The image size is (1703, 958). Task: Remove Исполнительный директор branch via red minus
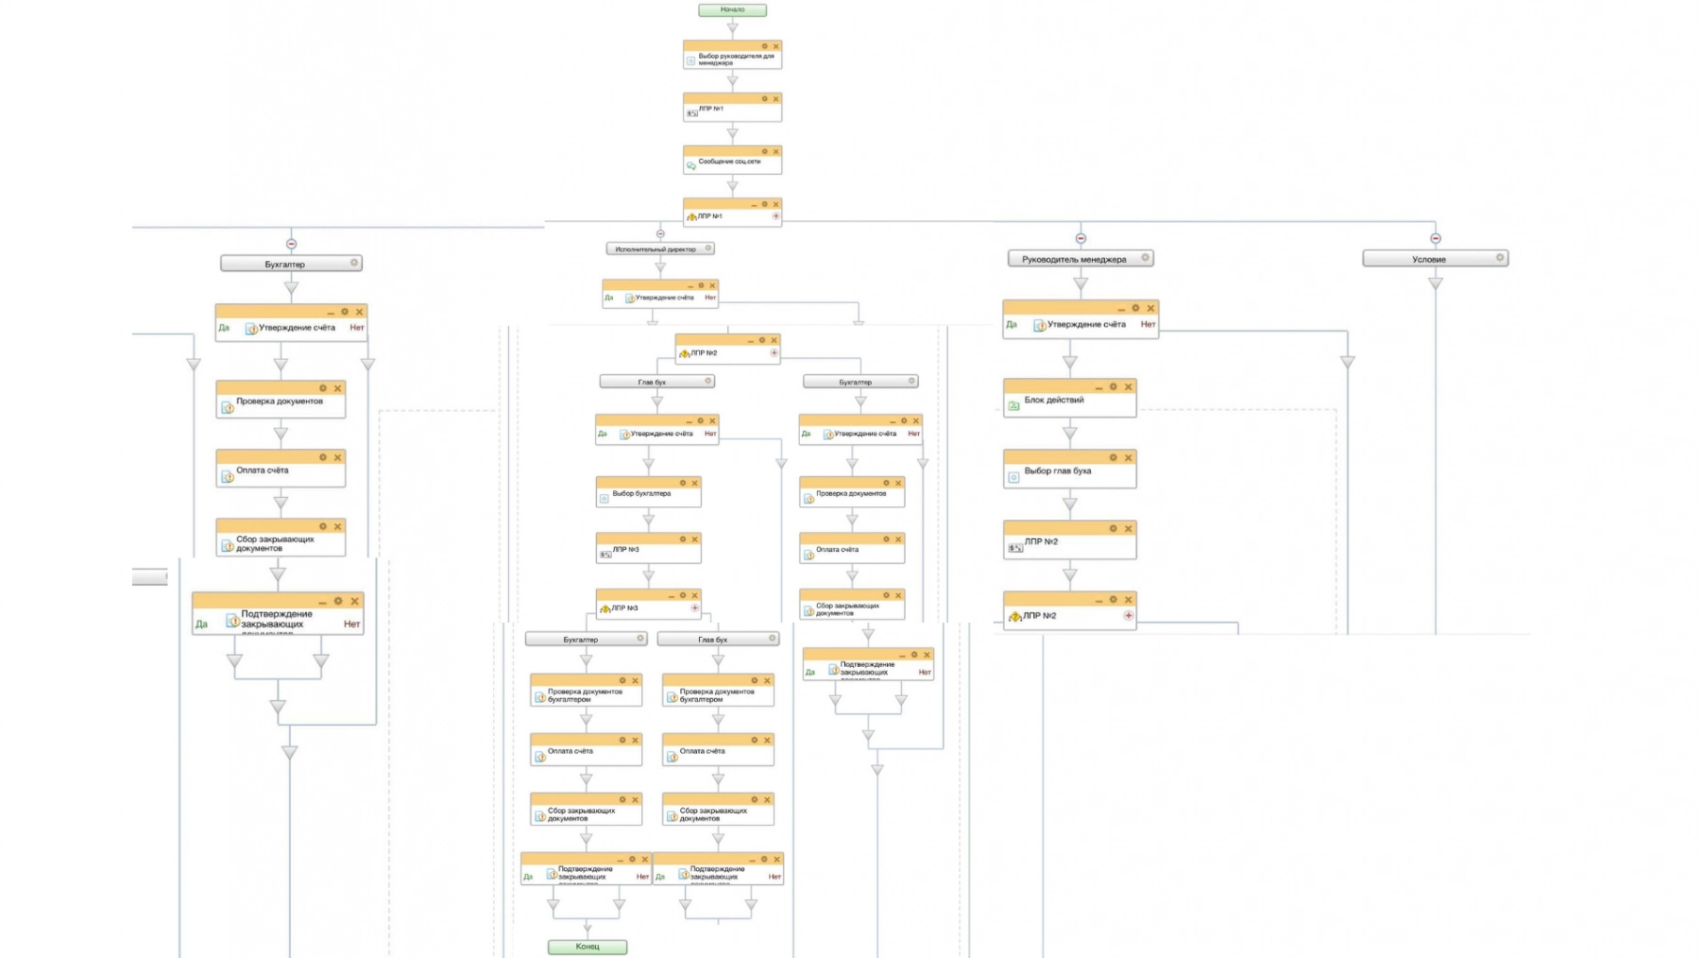click(x=661, y=234)
